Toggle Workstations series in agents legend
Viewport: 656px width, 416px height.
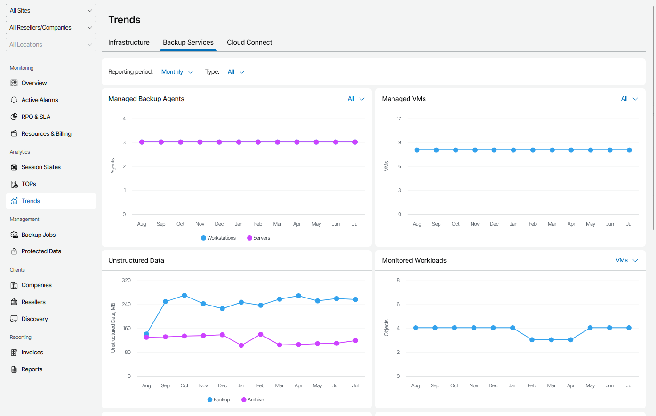tap(218, 238)
